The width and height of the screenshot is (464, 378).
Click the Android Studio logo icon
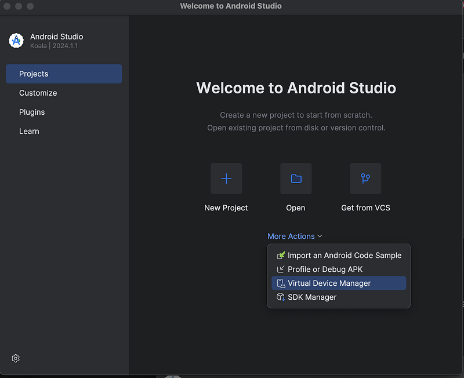pos(16,41)
